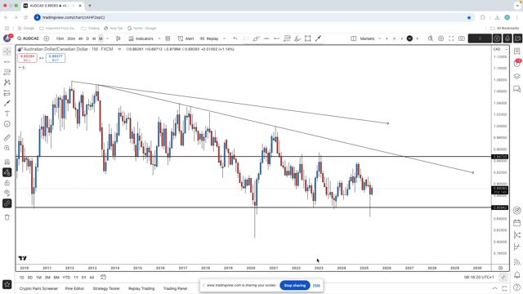Select the 30m timeframe
The height and width of the screenshot is (294, 523).
click(71, 38)
